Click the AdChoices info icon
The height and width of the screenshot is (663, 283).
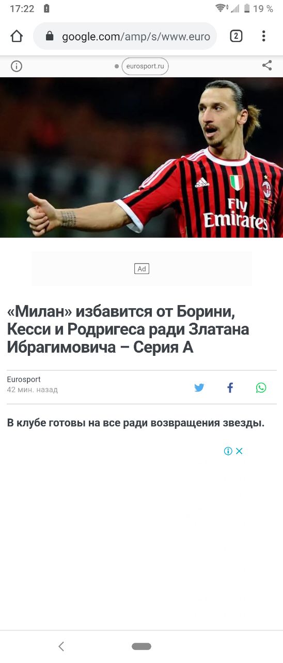pos(228,451)
